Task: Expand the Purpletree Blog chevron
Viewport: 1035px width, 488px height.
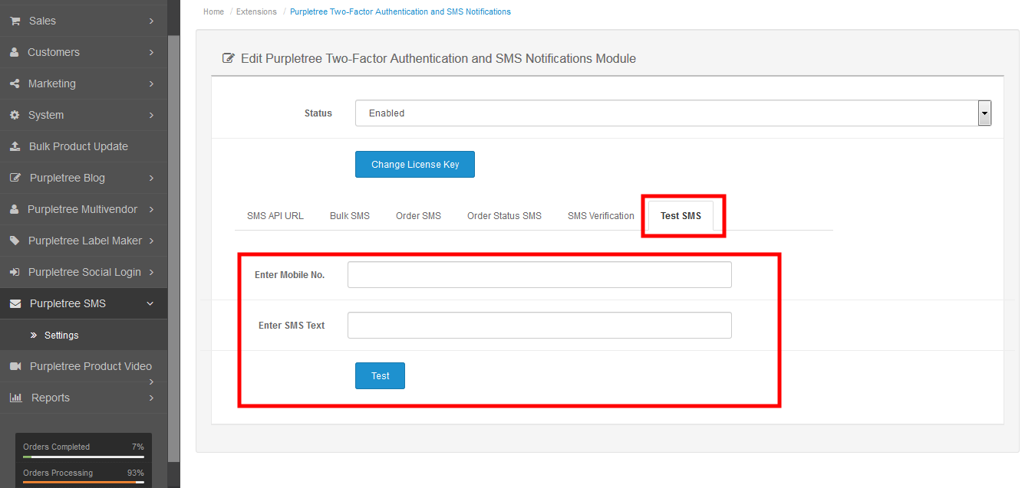Action: tap(152, 178)
